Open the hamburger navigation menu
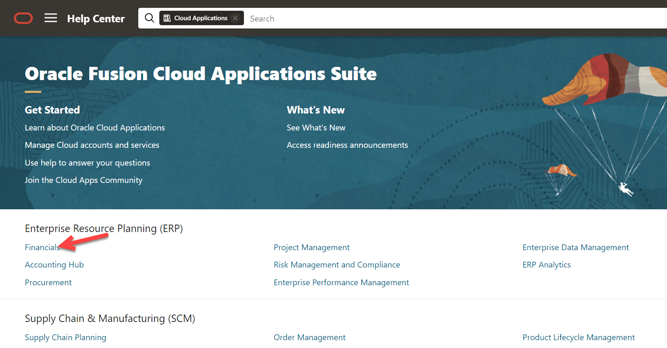 point(51,18)
